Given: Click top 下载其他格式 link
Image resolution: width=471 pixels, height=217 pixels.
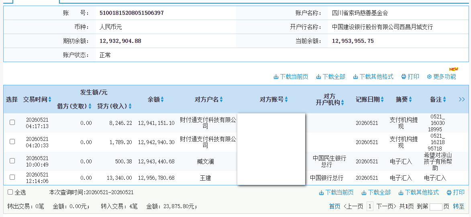Looking at the screenshot, I should click(x=373, y=76).
